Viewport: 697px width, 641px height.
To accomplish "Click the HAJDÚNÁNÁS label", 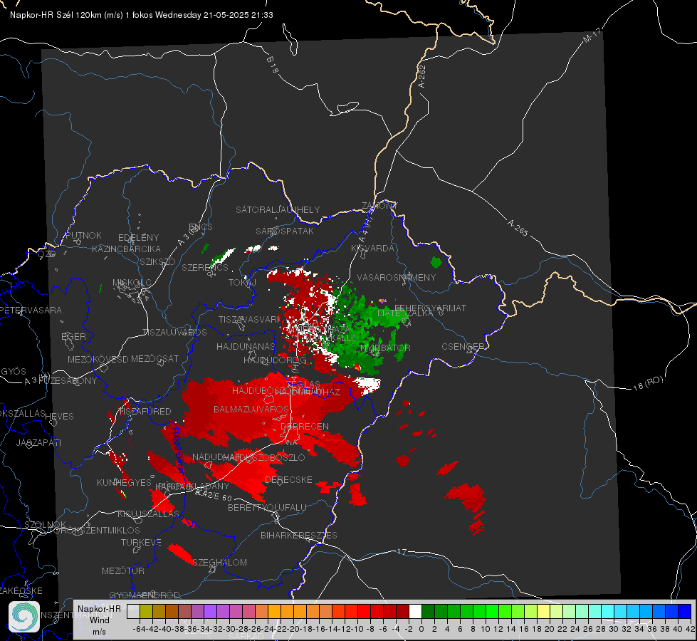I will tap(246, 346).
